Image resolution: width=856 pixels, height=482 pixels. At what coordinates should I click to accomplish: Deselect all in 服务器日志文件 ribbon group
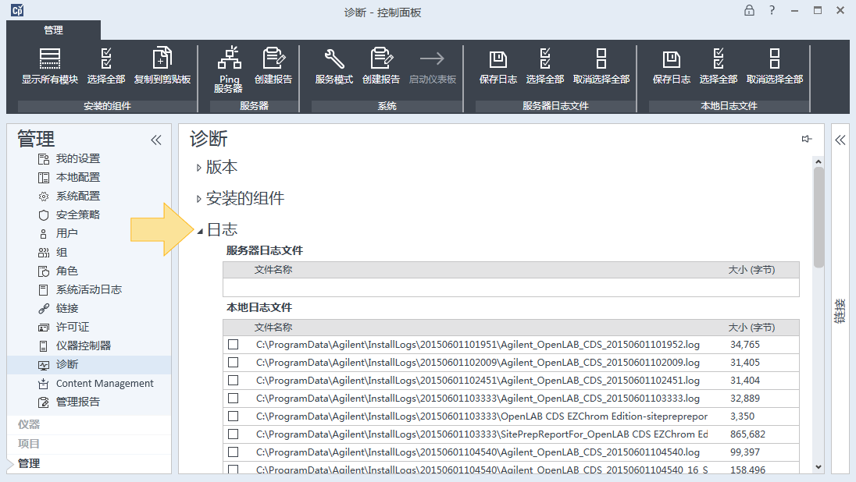[601, 66]
